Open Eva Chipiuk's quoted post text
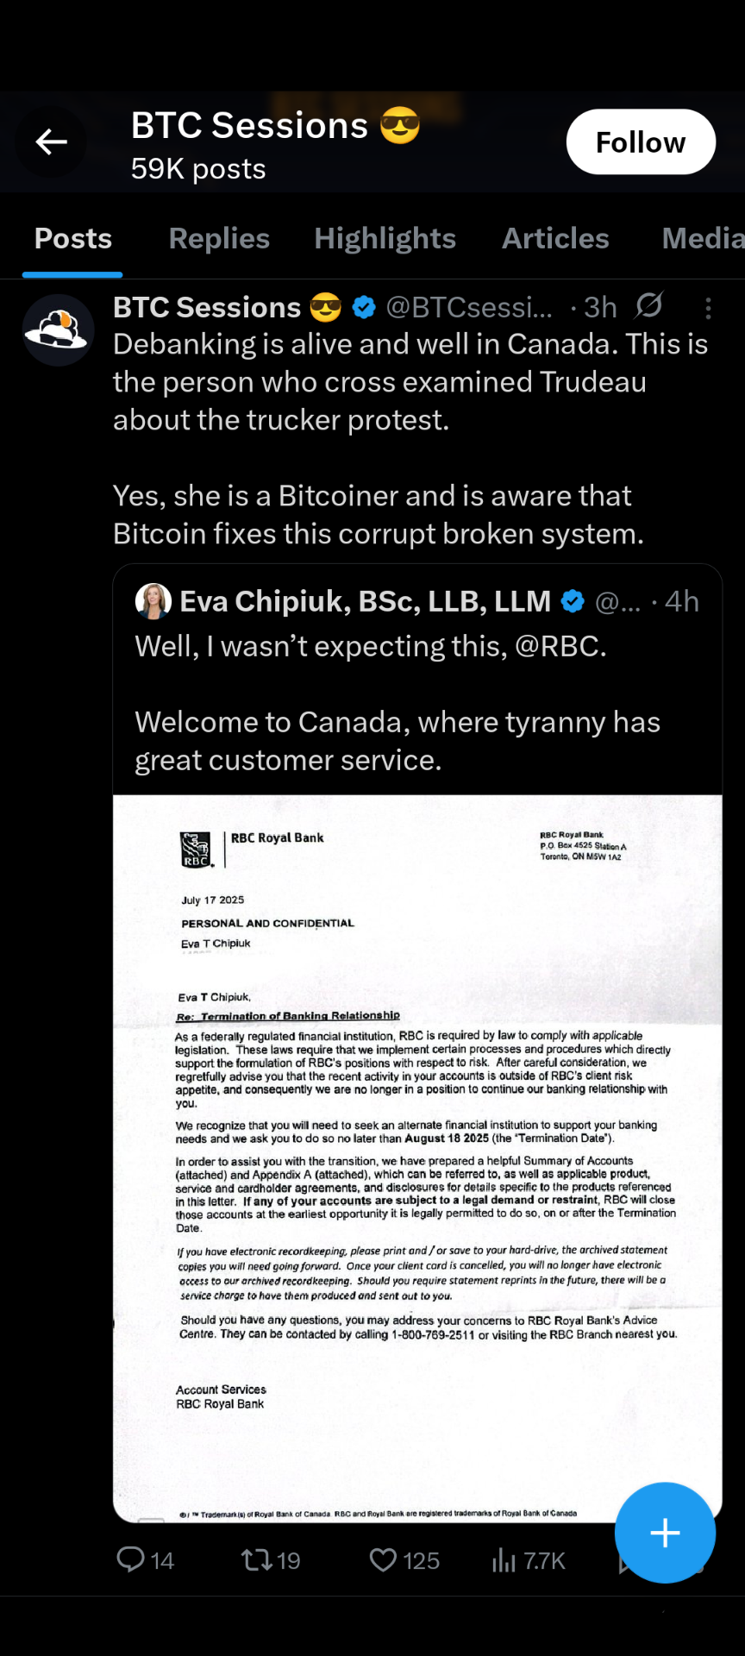745x1656 pixels. tap(397, 702)
